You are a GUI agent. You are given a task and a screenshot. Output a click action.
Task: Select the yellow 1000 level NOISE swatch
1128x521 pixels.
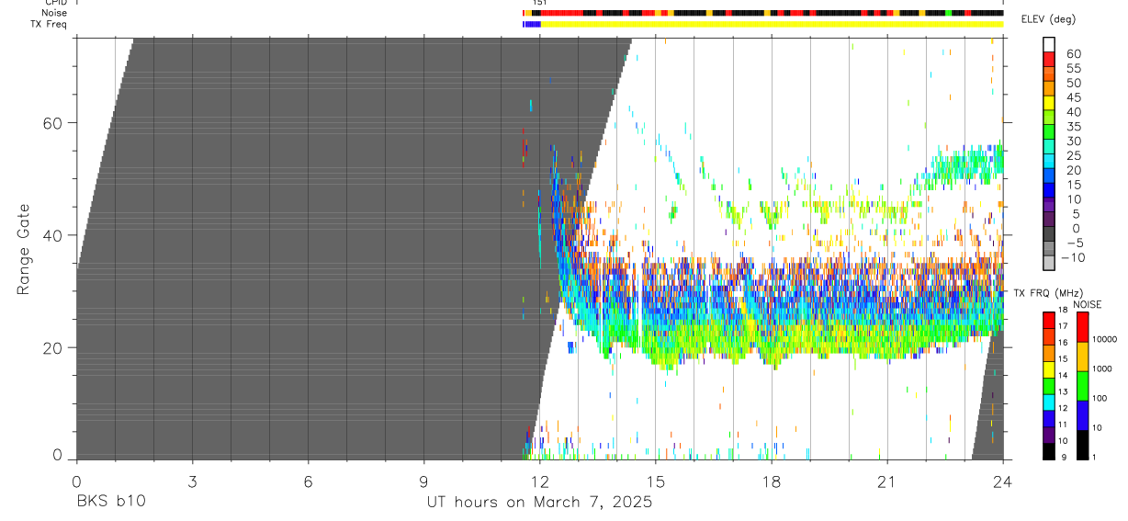(1082, 357)
